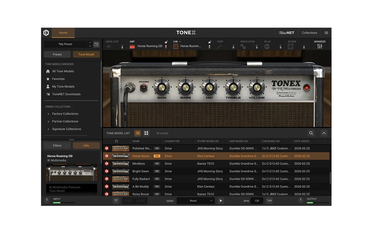Image resolution: width=372 pixels, height=233 pixels.
Task: Toggle the CAB lock icon
Action: [210, 42]
